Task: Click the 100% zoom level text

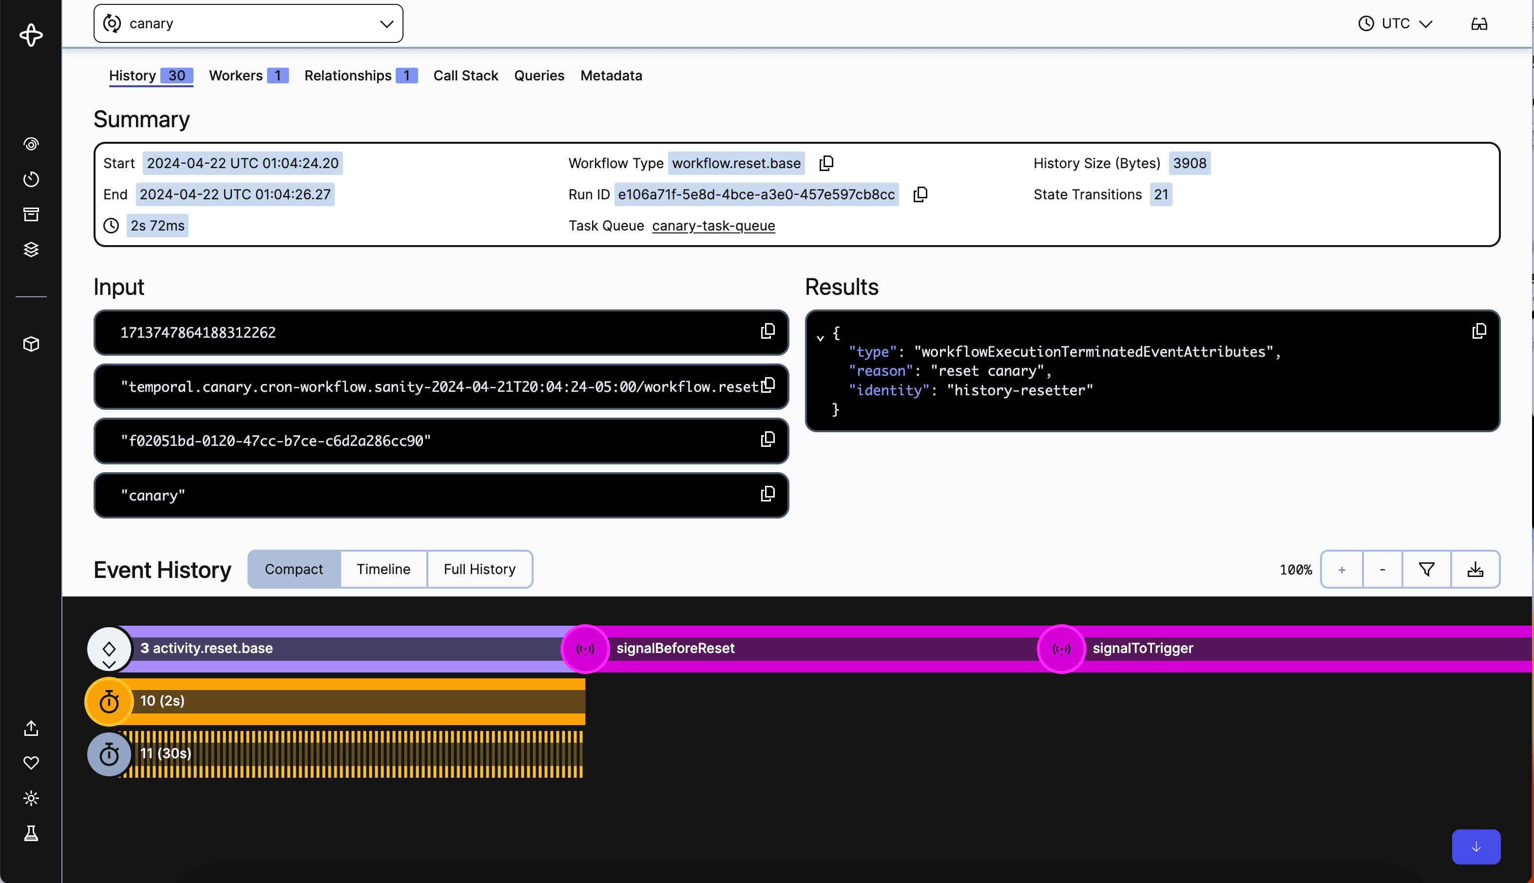Action: 1295,570
